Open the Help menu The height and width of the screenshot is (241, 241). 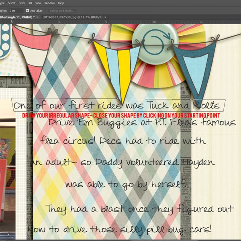tap(61, 3)
